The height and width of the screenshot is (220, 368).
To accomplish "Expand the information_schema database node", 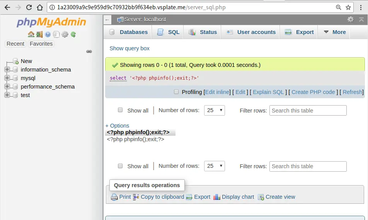I will pos(7,70).
